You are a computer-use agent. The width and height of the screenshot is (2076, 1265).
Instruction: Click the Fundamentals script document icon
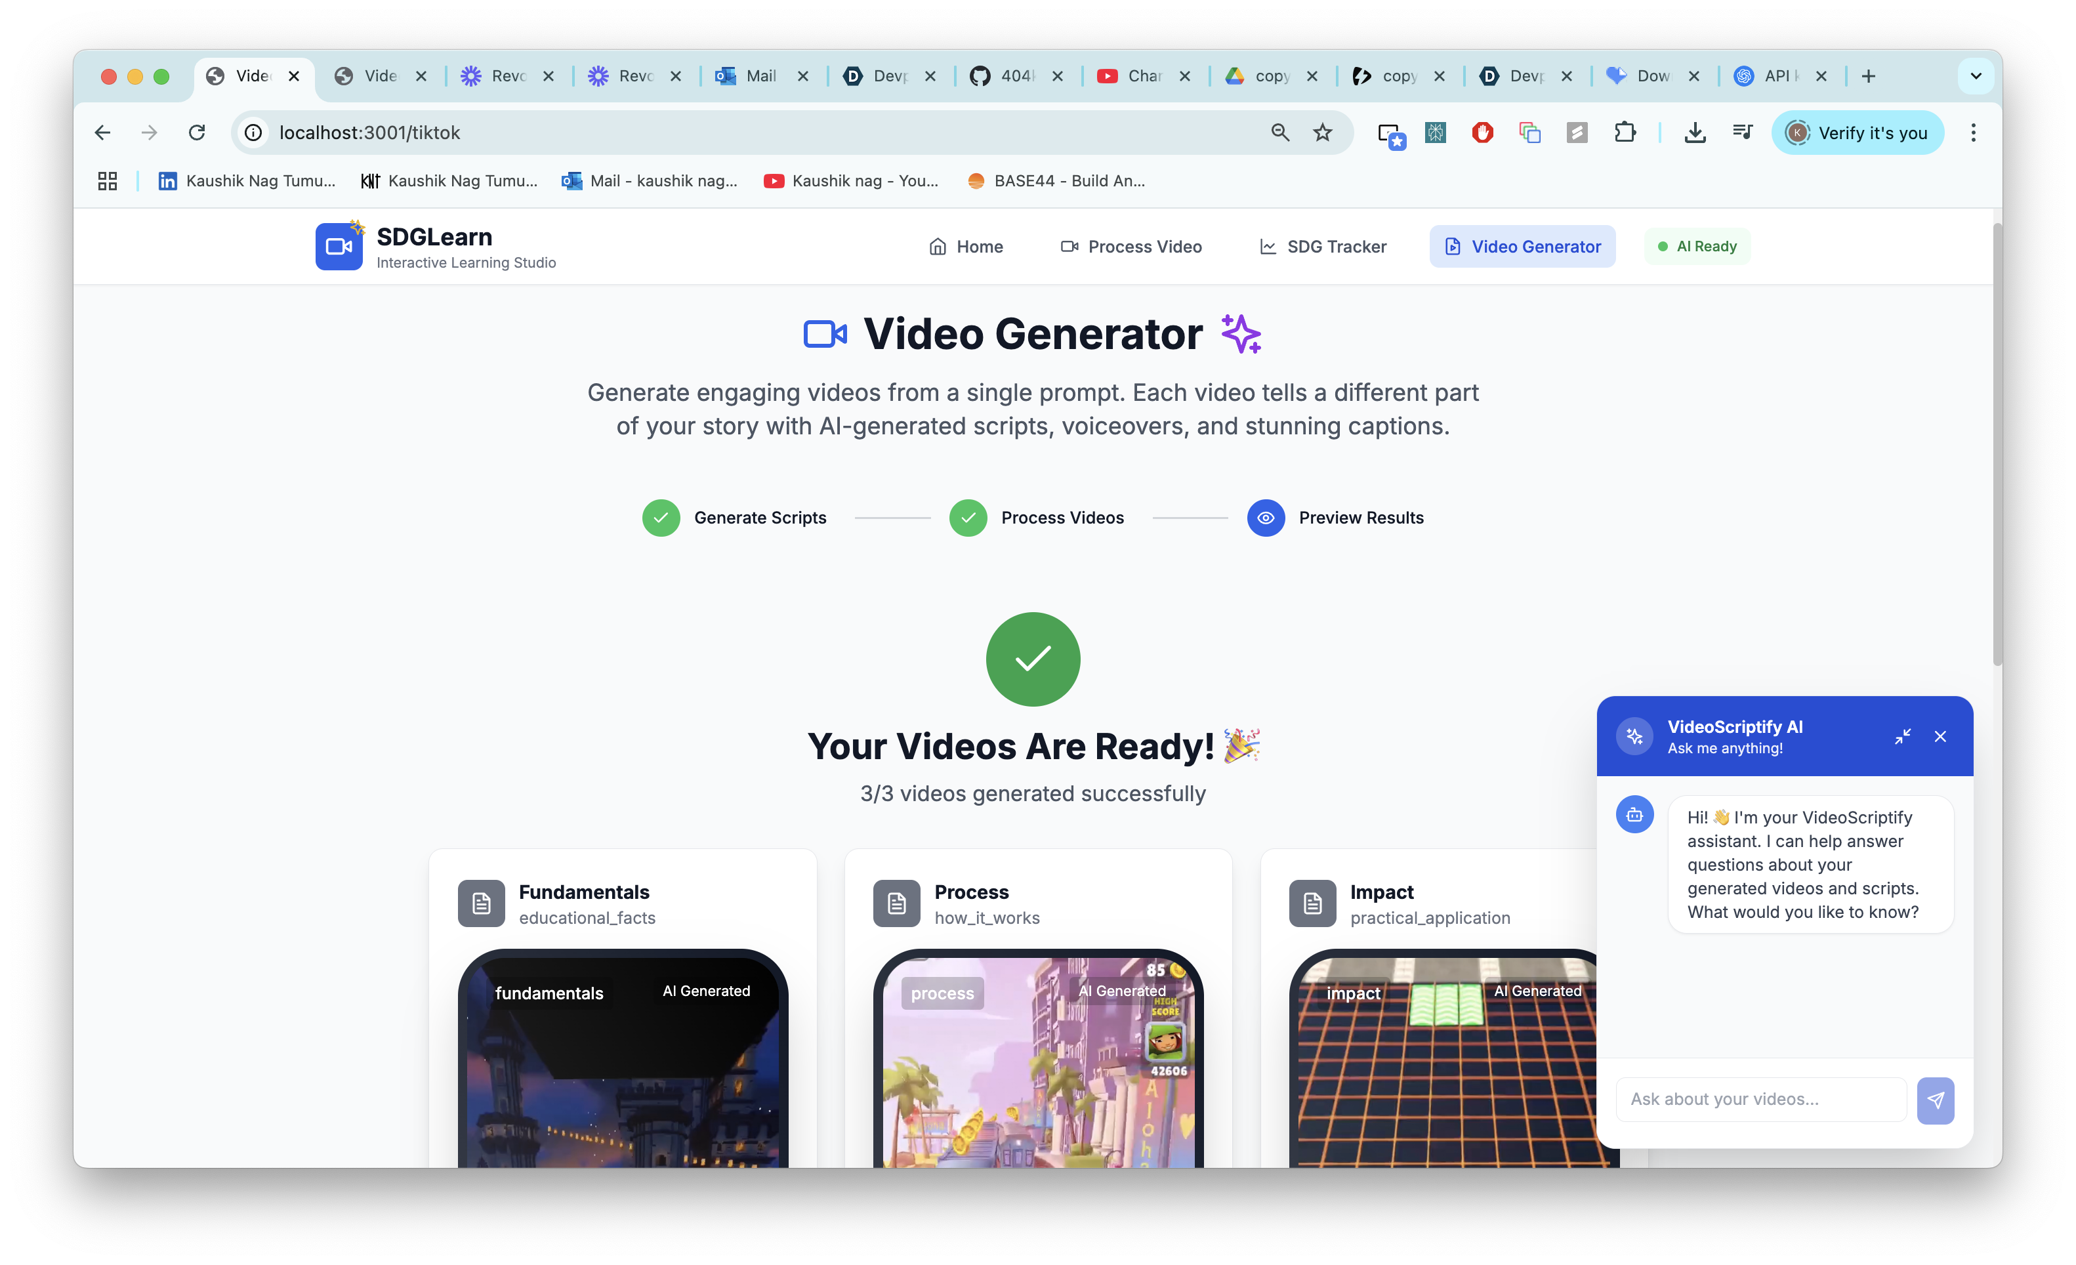coord(481,903)
